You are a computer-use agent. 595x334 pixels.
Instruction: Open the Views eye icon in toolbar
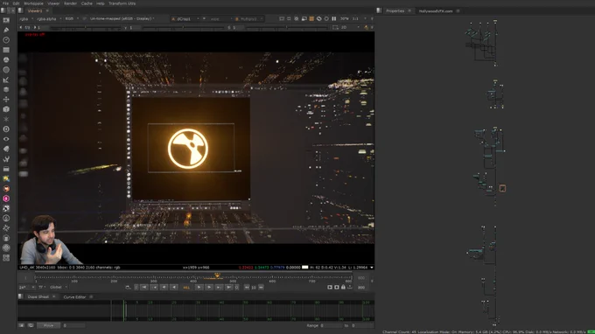[6, 139]
